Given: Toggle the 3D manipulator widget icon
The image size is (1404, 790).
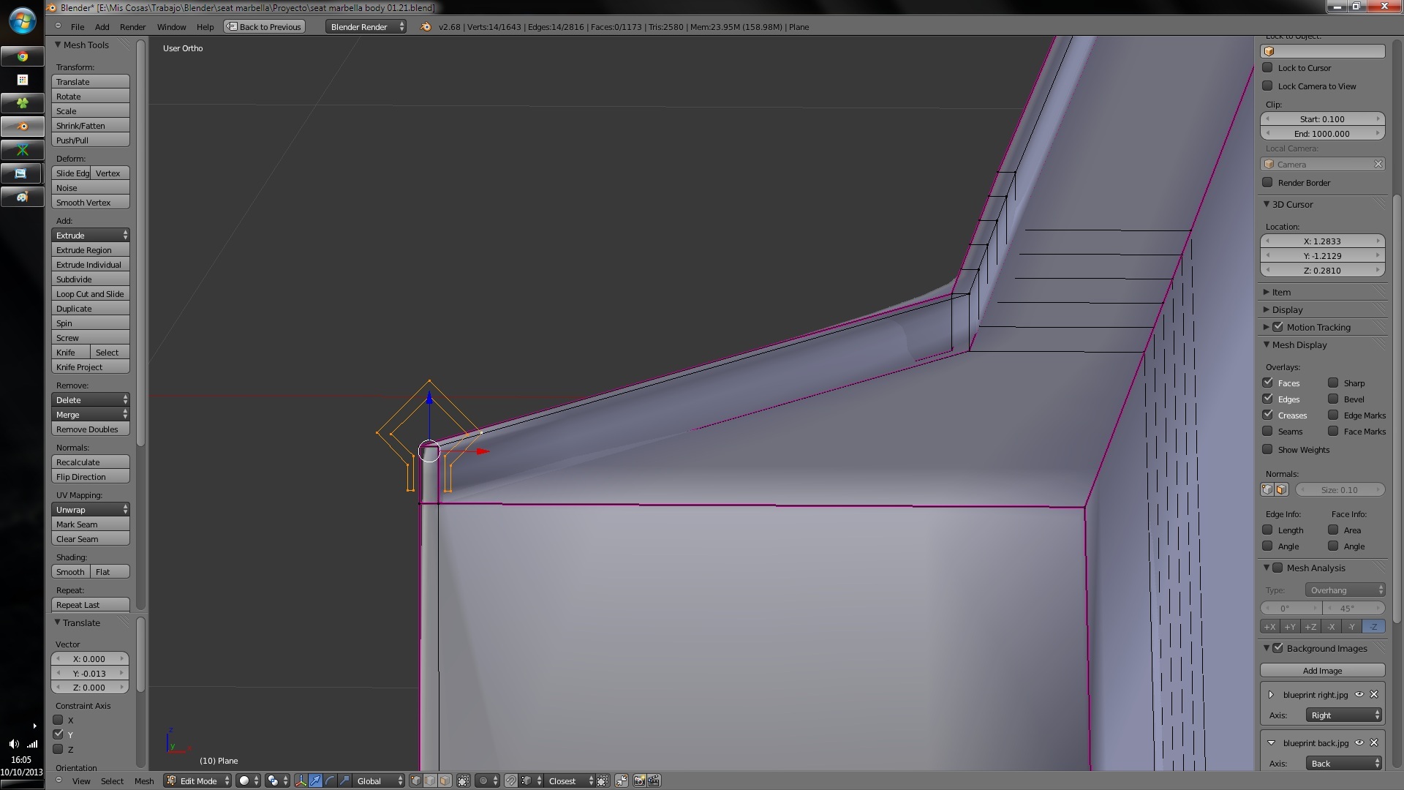Looking at the screenshot, I should [301, 780].
